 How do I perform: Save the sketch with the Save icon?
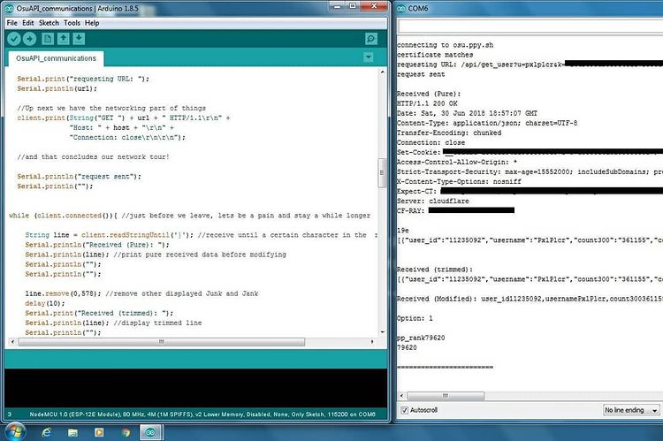coord(79,39)
